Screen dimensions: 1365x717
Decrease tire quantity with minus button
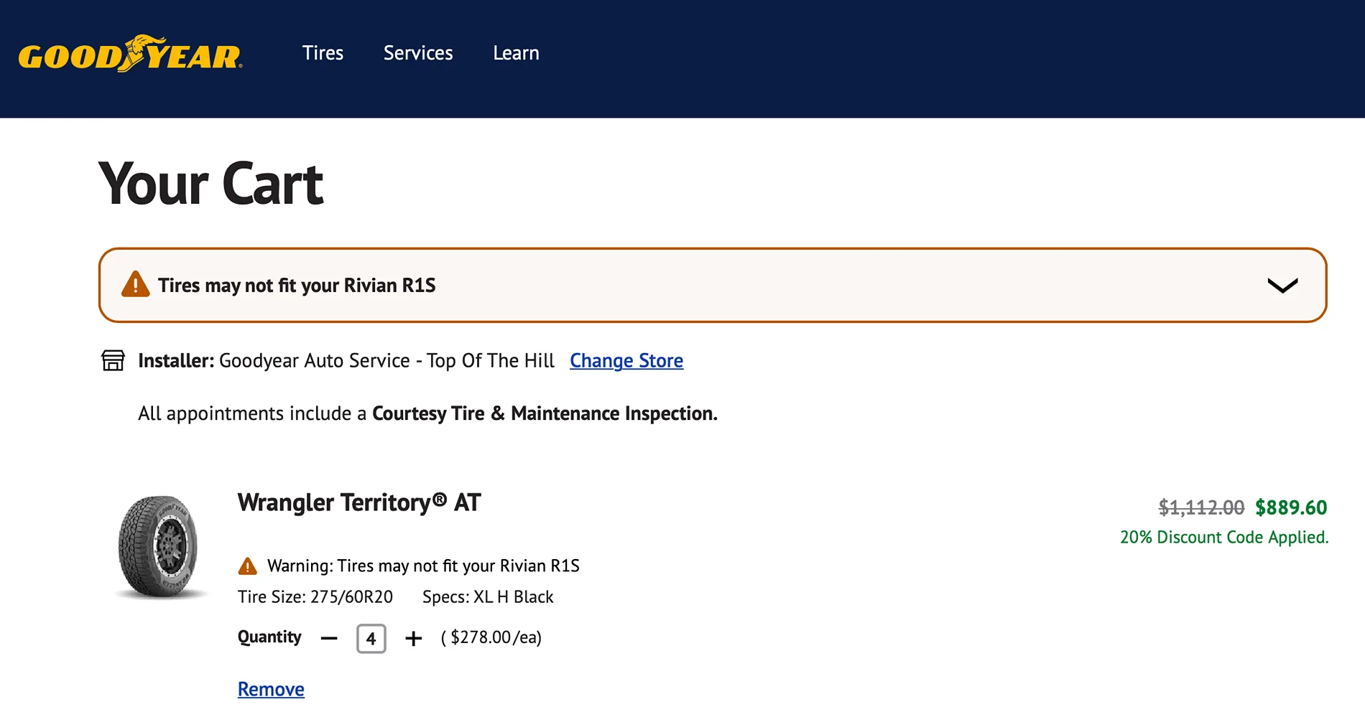[x=329, y=638]
